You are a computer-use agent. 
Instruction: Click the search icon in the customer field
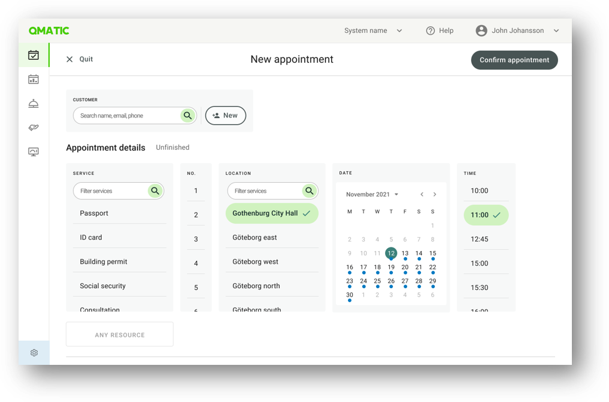188,115
